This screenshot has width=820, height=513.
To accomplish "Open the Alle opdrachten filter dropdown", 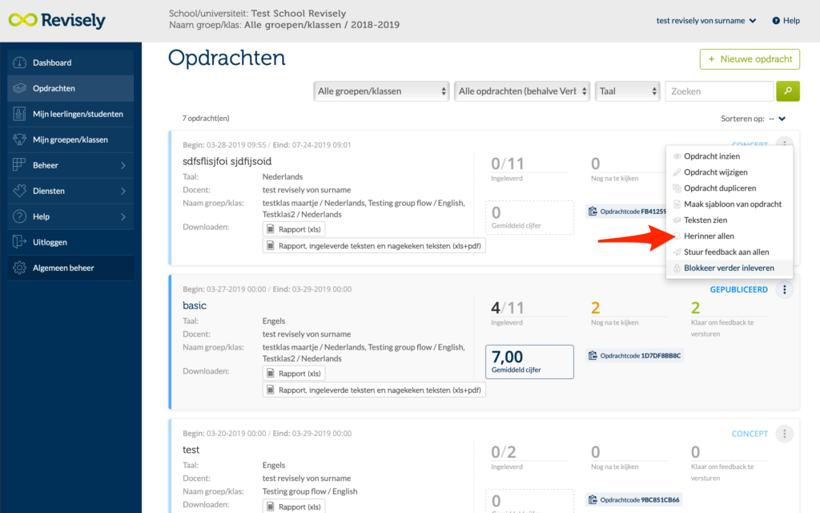I will [x=522, y=91].
